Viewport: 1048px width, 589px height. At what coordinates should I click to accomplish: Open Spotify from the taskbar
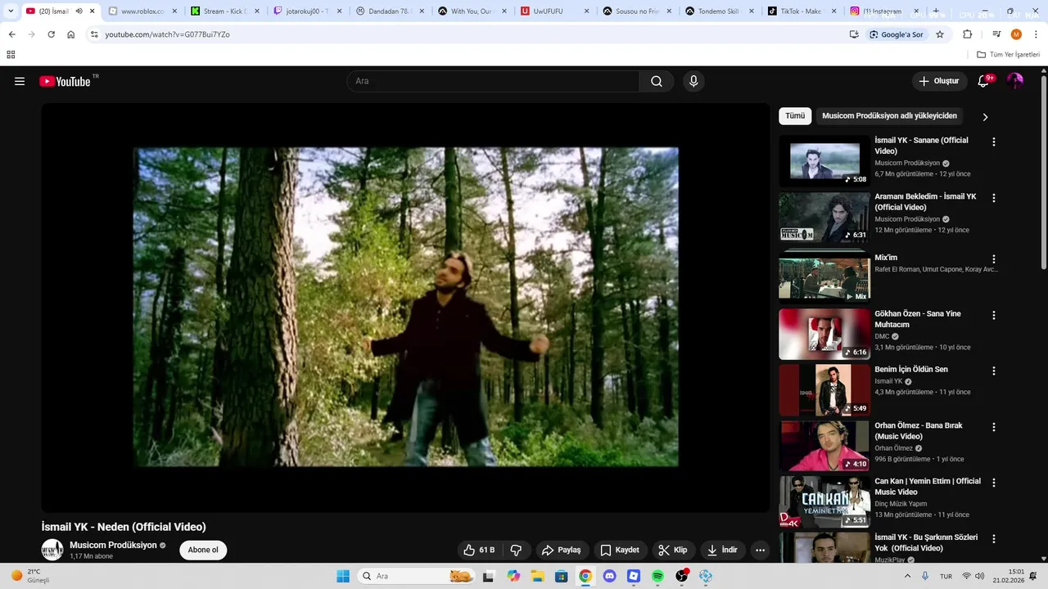point(657,576)
